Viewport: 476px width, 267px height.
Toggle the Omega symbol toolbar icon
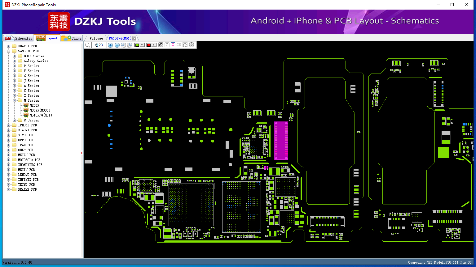(185, 45)
